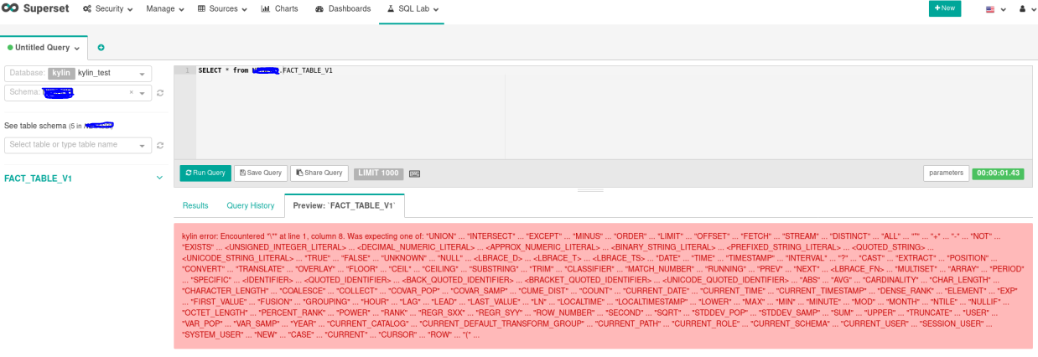Image resolution: width=1038 pixels, height=357 pixels.
Task: Switch to the Results tab
Action: pyautogui.click(x=195, y=205)
